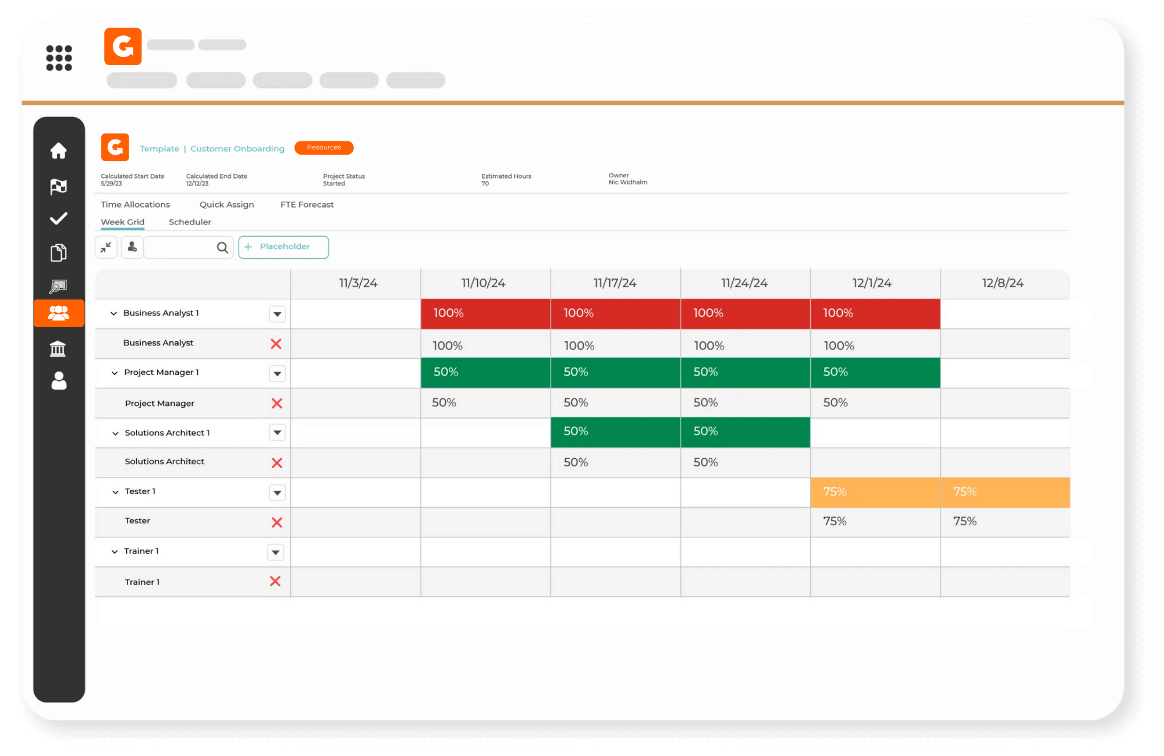The width and height of the screenshot is (1164, 756).
Task: Switch to Time Allocations tab
Action: pyautogui.click(x=135, y=205)
